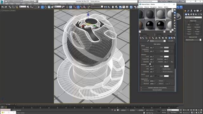This screenshot has width=203, height=114.
Task: Open Material Editor Utilities menu
Action: point(166,7)
